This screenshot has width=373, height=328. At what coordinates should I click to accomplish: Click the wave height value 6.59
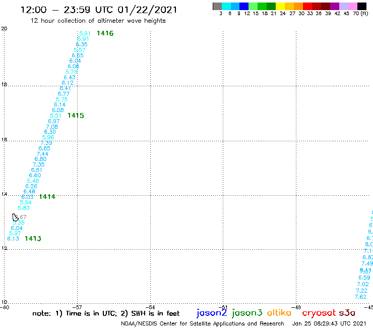coord(364,278)
